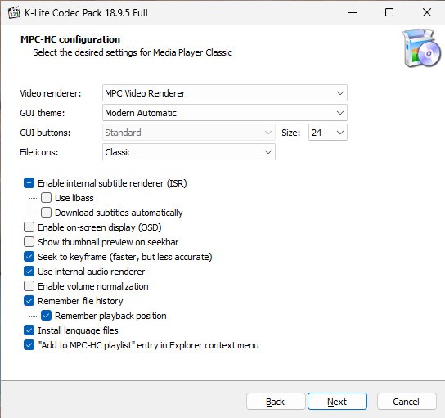Uncheck Seek to keyframe option
This screenshot has height=418, width=445.
pyautogui.click(x=29, y=257)
